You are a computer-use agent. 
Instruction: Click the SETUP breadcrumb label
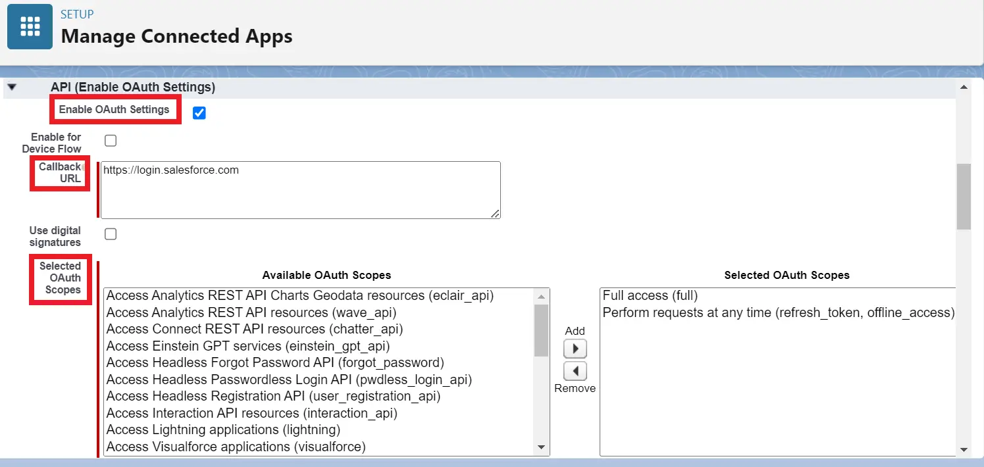(x=76, y=13)
